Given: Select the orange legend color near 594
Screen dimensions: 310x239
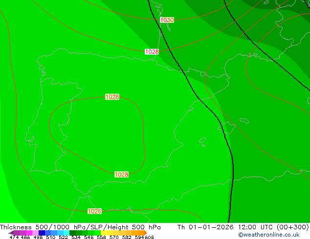Looking at the screenshot, I should click(141, 233).
